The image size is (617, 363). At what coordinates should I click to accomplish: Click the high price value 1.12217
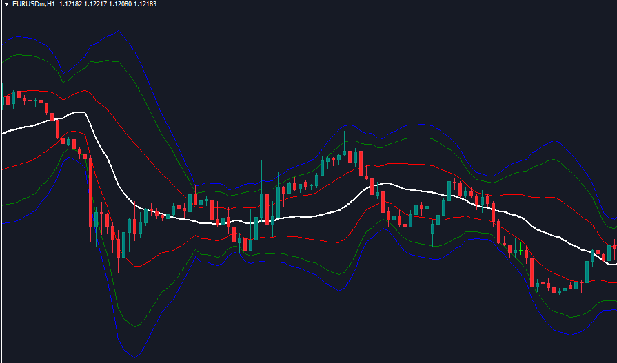point(96,4)
